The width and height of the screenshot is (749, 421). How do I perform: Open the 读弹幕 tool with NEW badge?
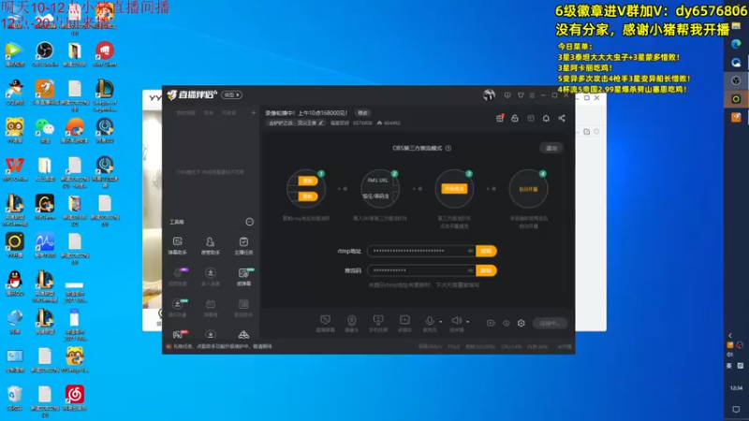tap(244, 276)
